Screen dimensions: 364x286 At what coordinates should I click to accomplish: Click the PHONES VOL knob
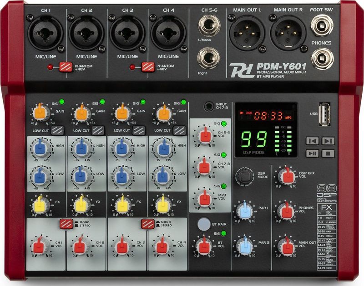click(286, 212)
